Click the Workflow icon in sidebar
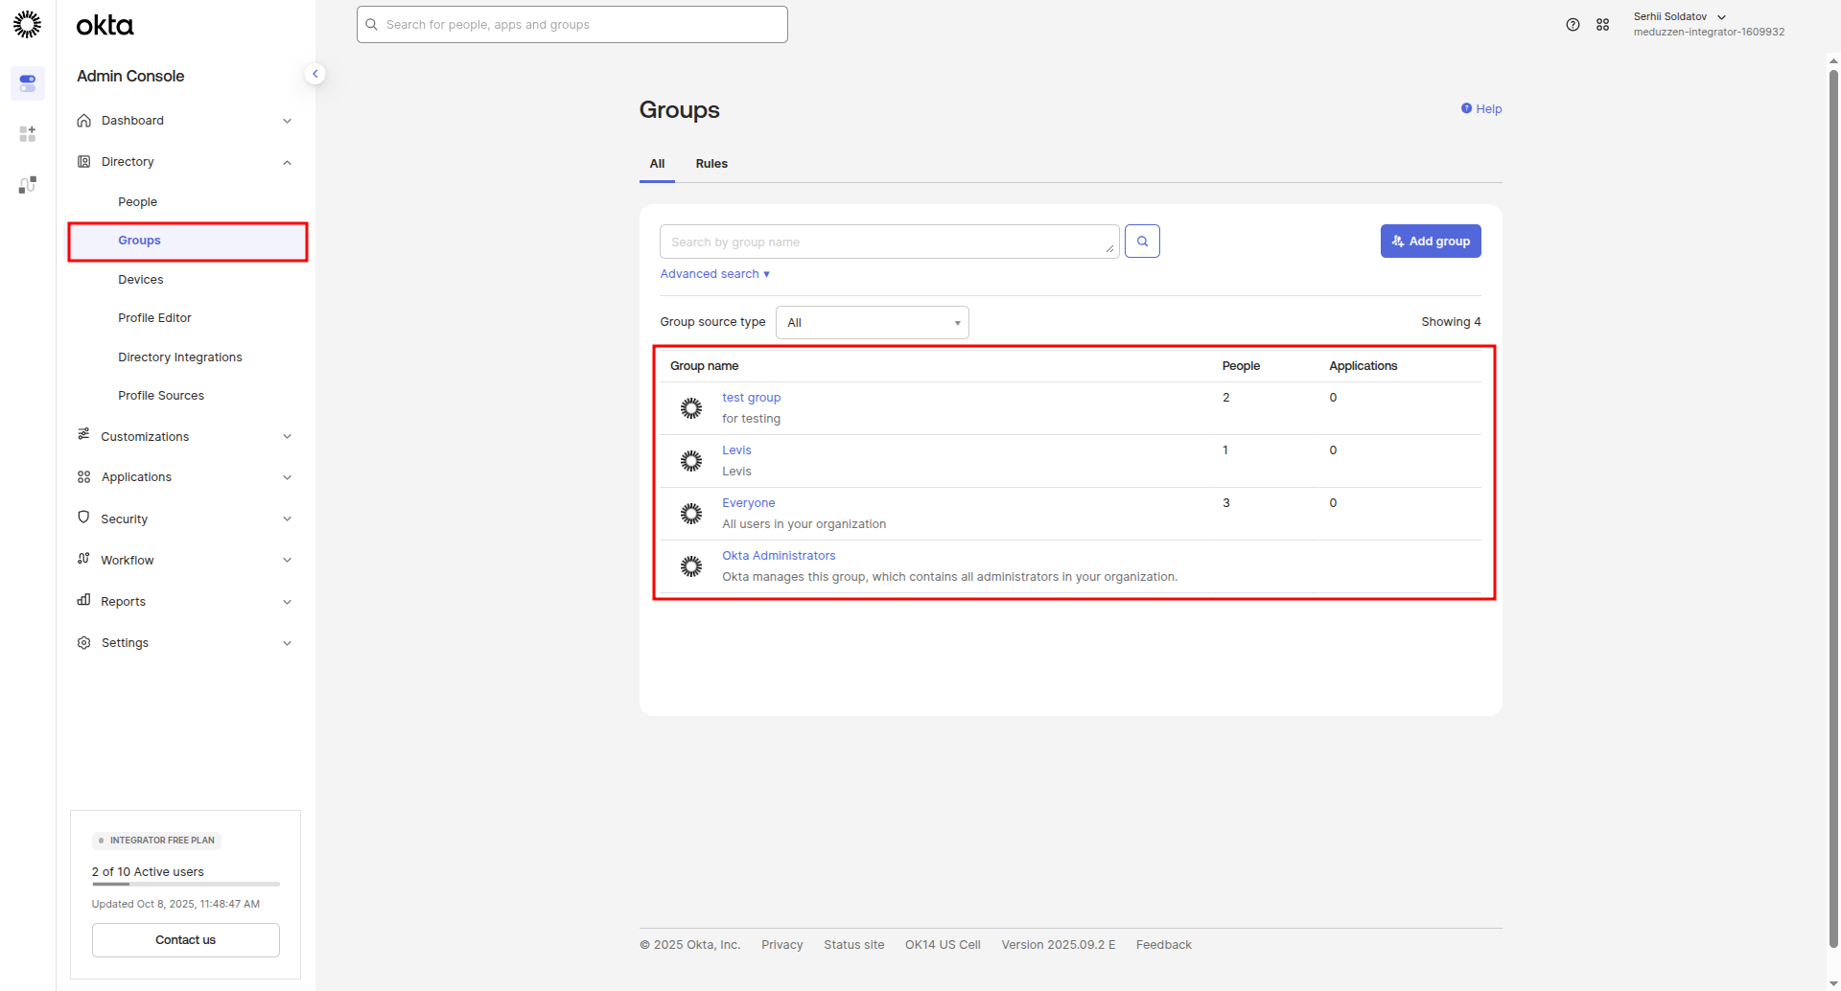This screenshot has width=1841, height=991. pos(84,559)
